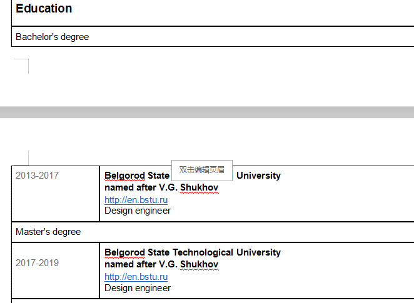Open the en.bstu.ru link in 2013-2017 row
The image size is (414, 303).
(x=136, y=200)
